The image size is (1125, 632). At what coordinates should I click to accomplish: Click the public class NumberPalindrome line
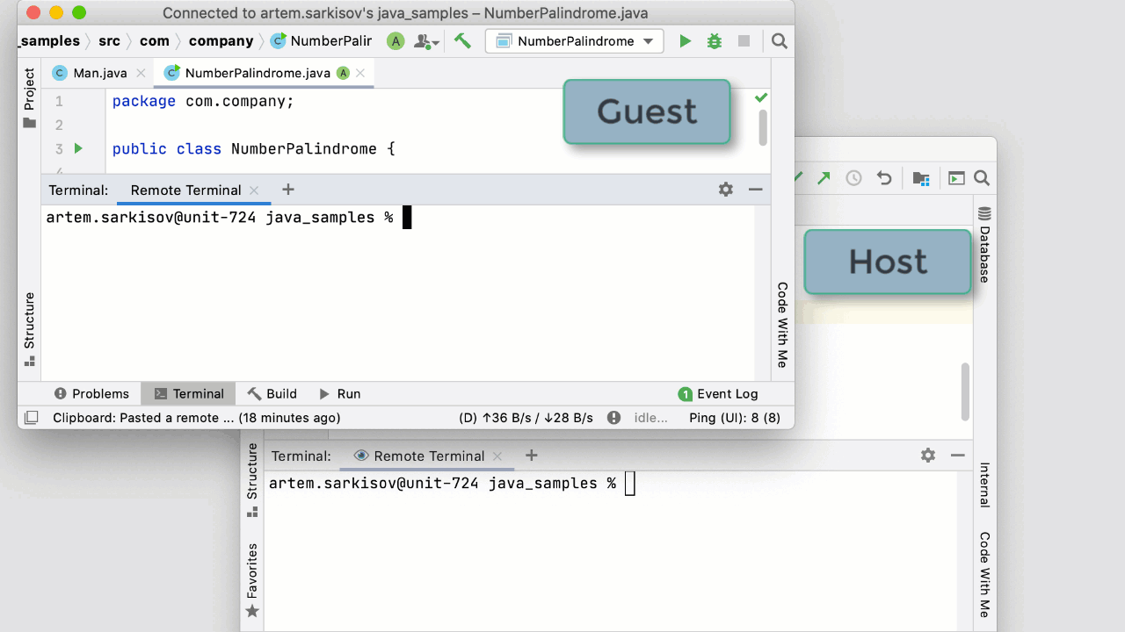click(x=254, y=149)
